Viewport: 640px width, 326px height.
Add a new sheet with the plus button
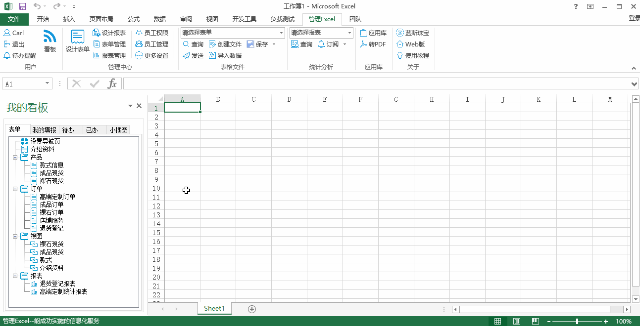(x=252, y=309)
